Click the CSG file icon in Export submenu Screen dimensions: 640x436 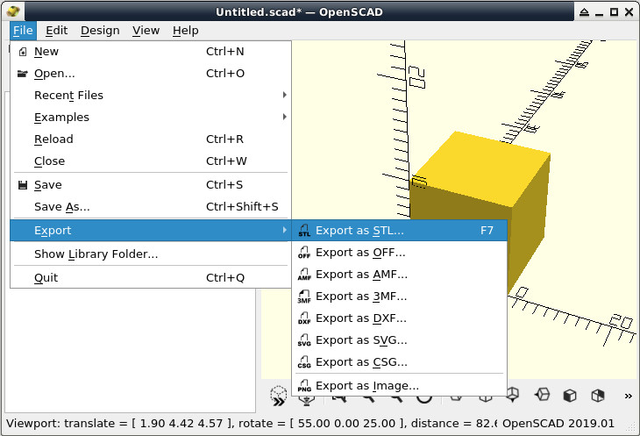[304, 362]
